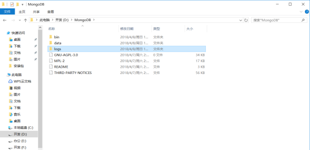The height and width of the screenshot is (150, 310).
Task: Select 图片 under Quick Access
Action: click(17, 59)
